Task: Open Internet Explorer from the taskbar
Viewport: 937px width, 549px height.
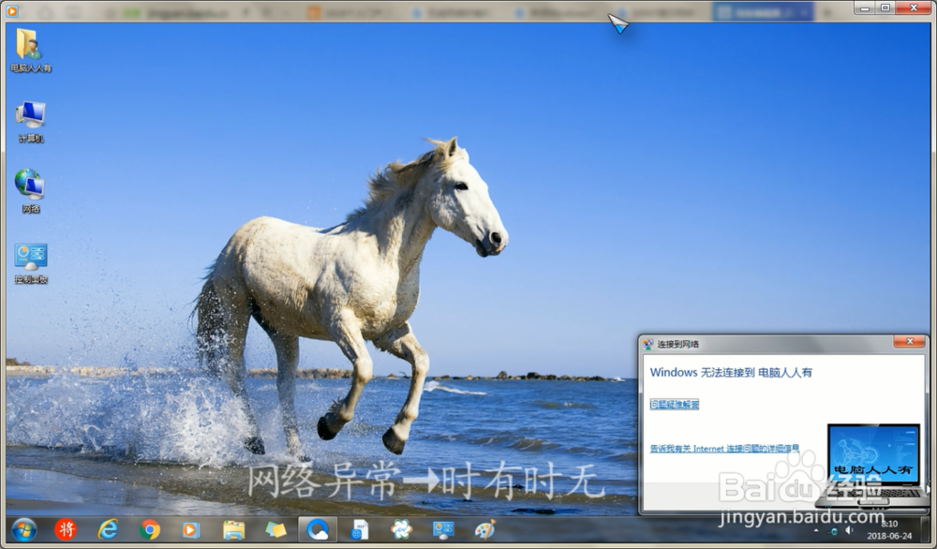Action: (x=108, y=529)
